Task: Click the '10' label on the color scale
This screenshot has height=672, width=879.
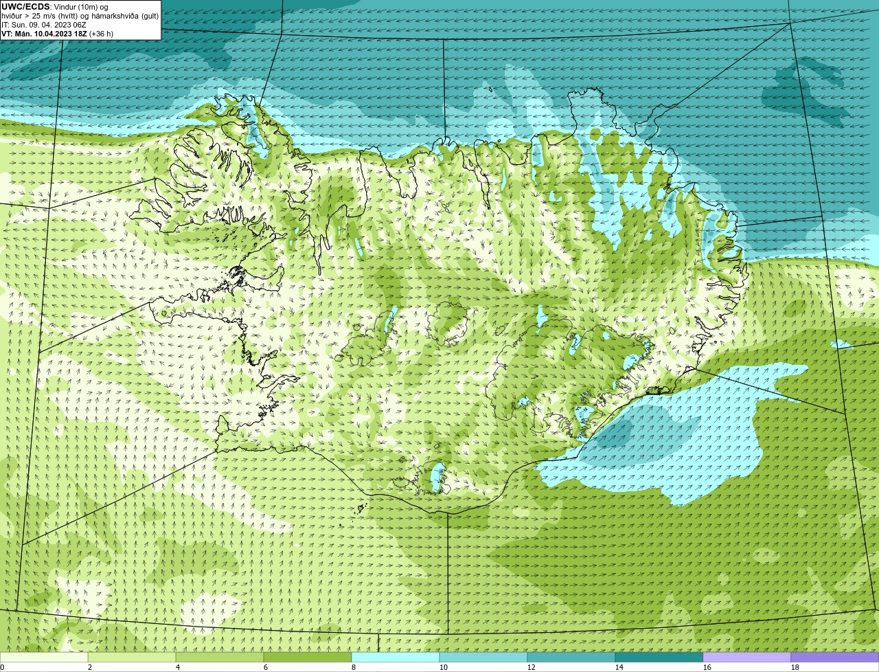Action: point(444,667)
